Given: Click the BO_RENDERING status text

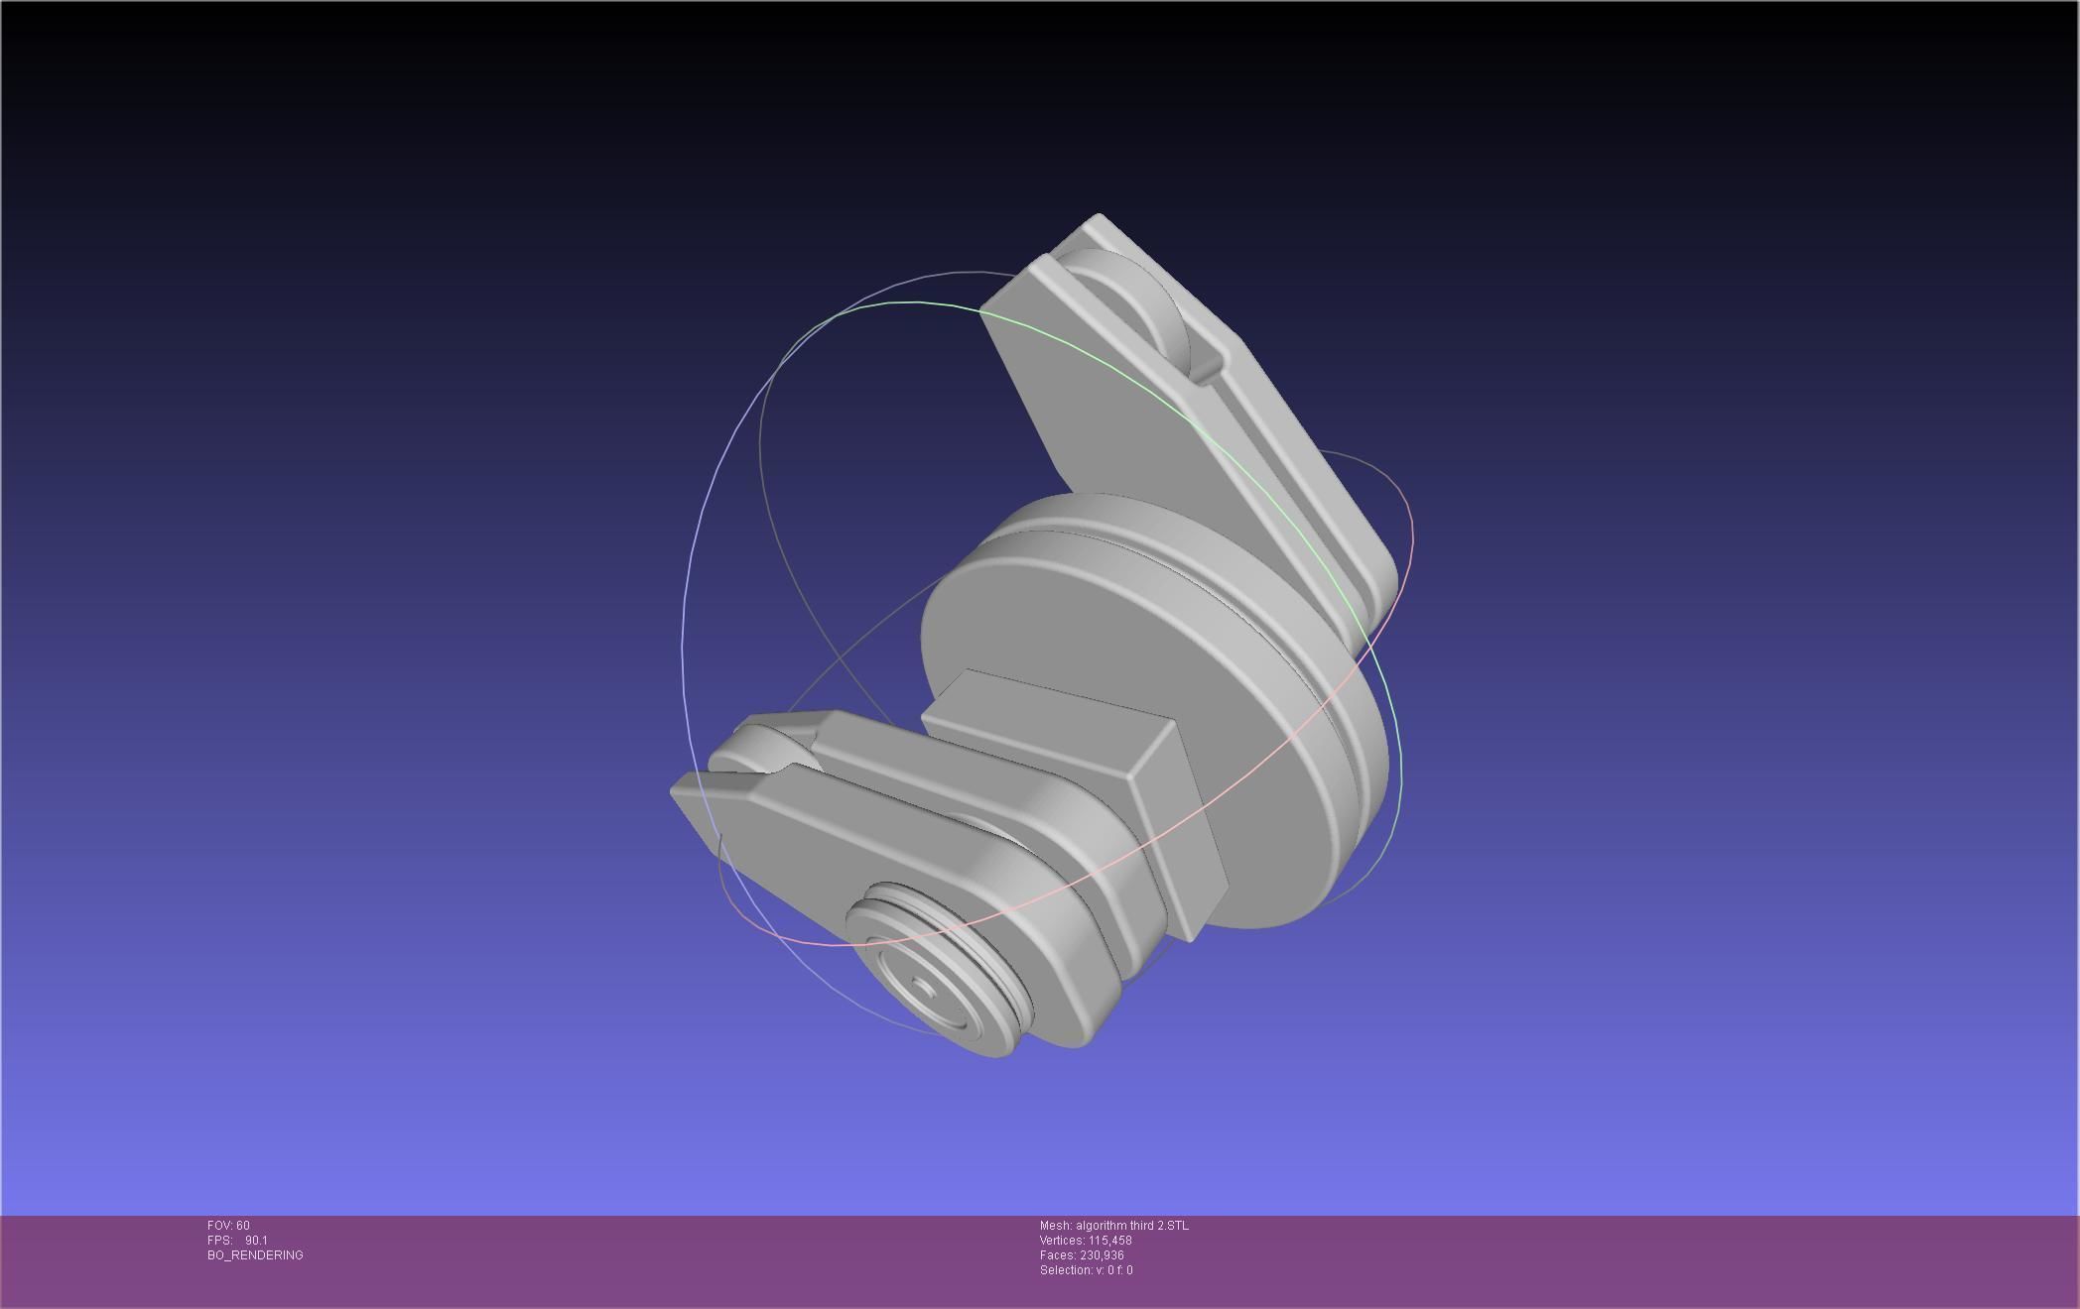Looking at the screenshot, I should pyautogui.click(x=255, y=1255).
